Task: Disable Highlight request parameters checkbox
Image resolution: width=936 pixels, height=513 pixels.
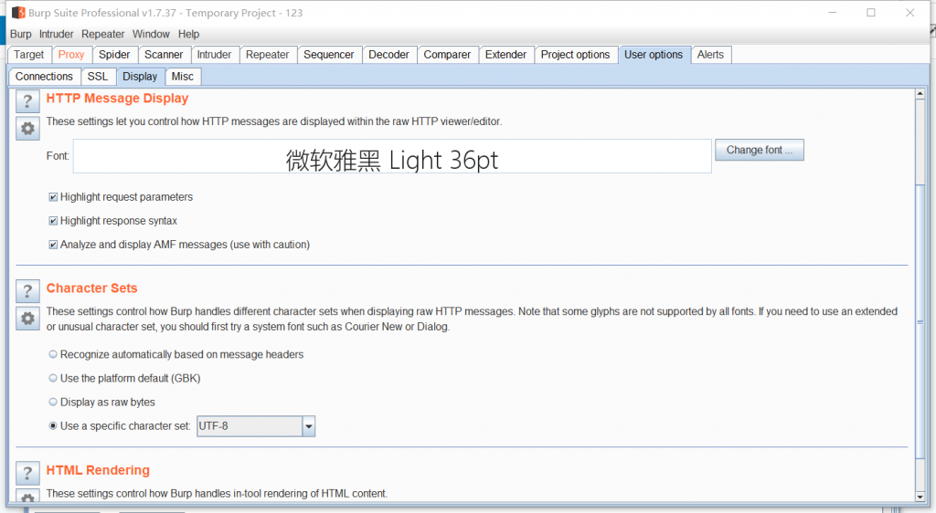Action: tap(53, 197)
